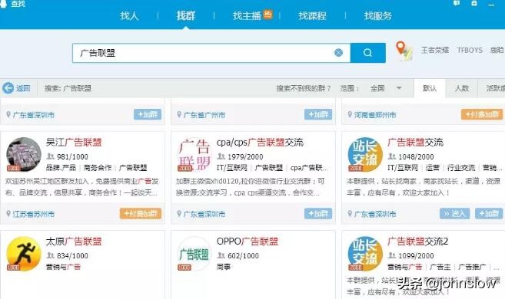This screenshot has height=299, width=505.
Task: Open the 太原广告联盟 group title
Action: (74, 242)
